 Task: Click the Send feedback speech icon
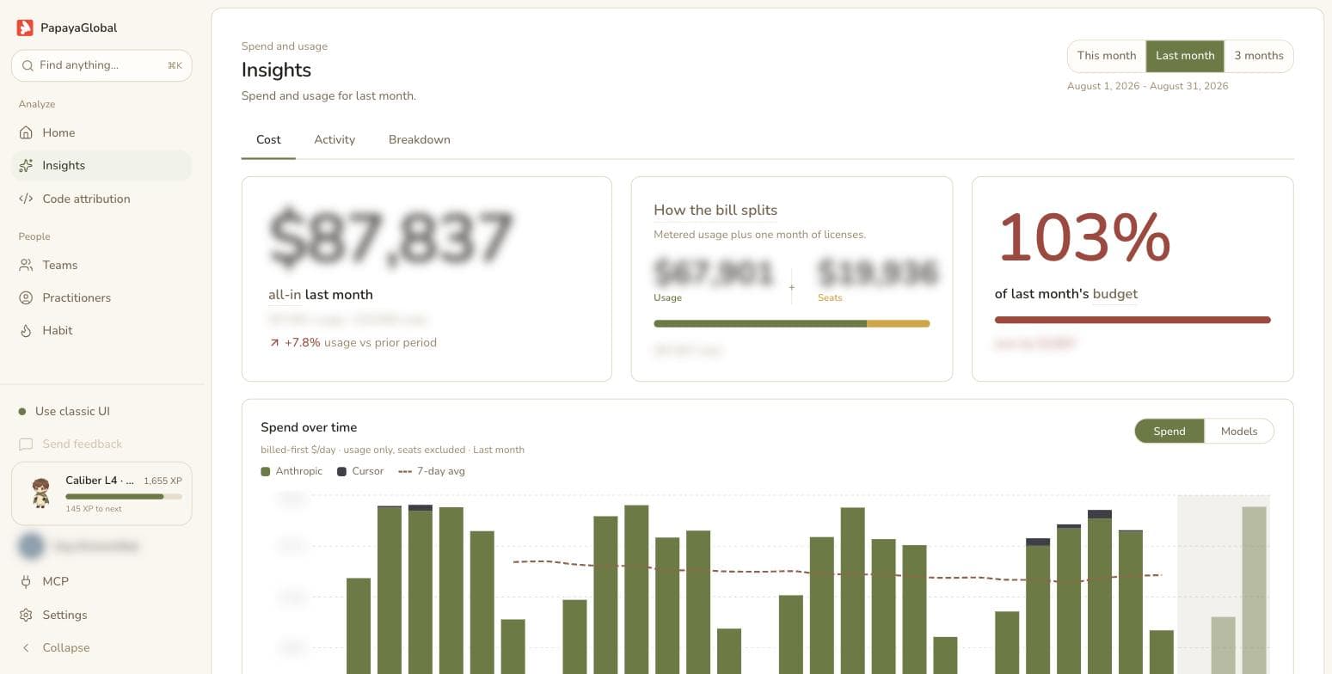pos(26,444)
